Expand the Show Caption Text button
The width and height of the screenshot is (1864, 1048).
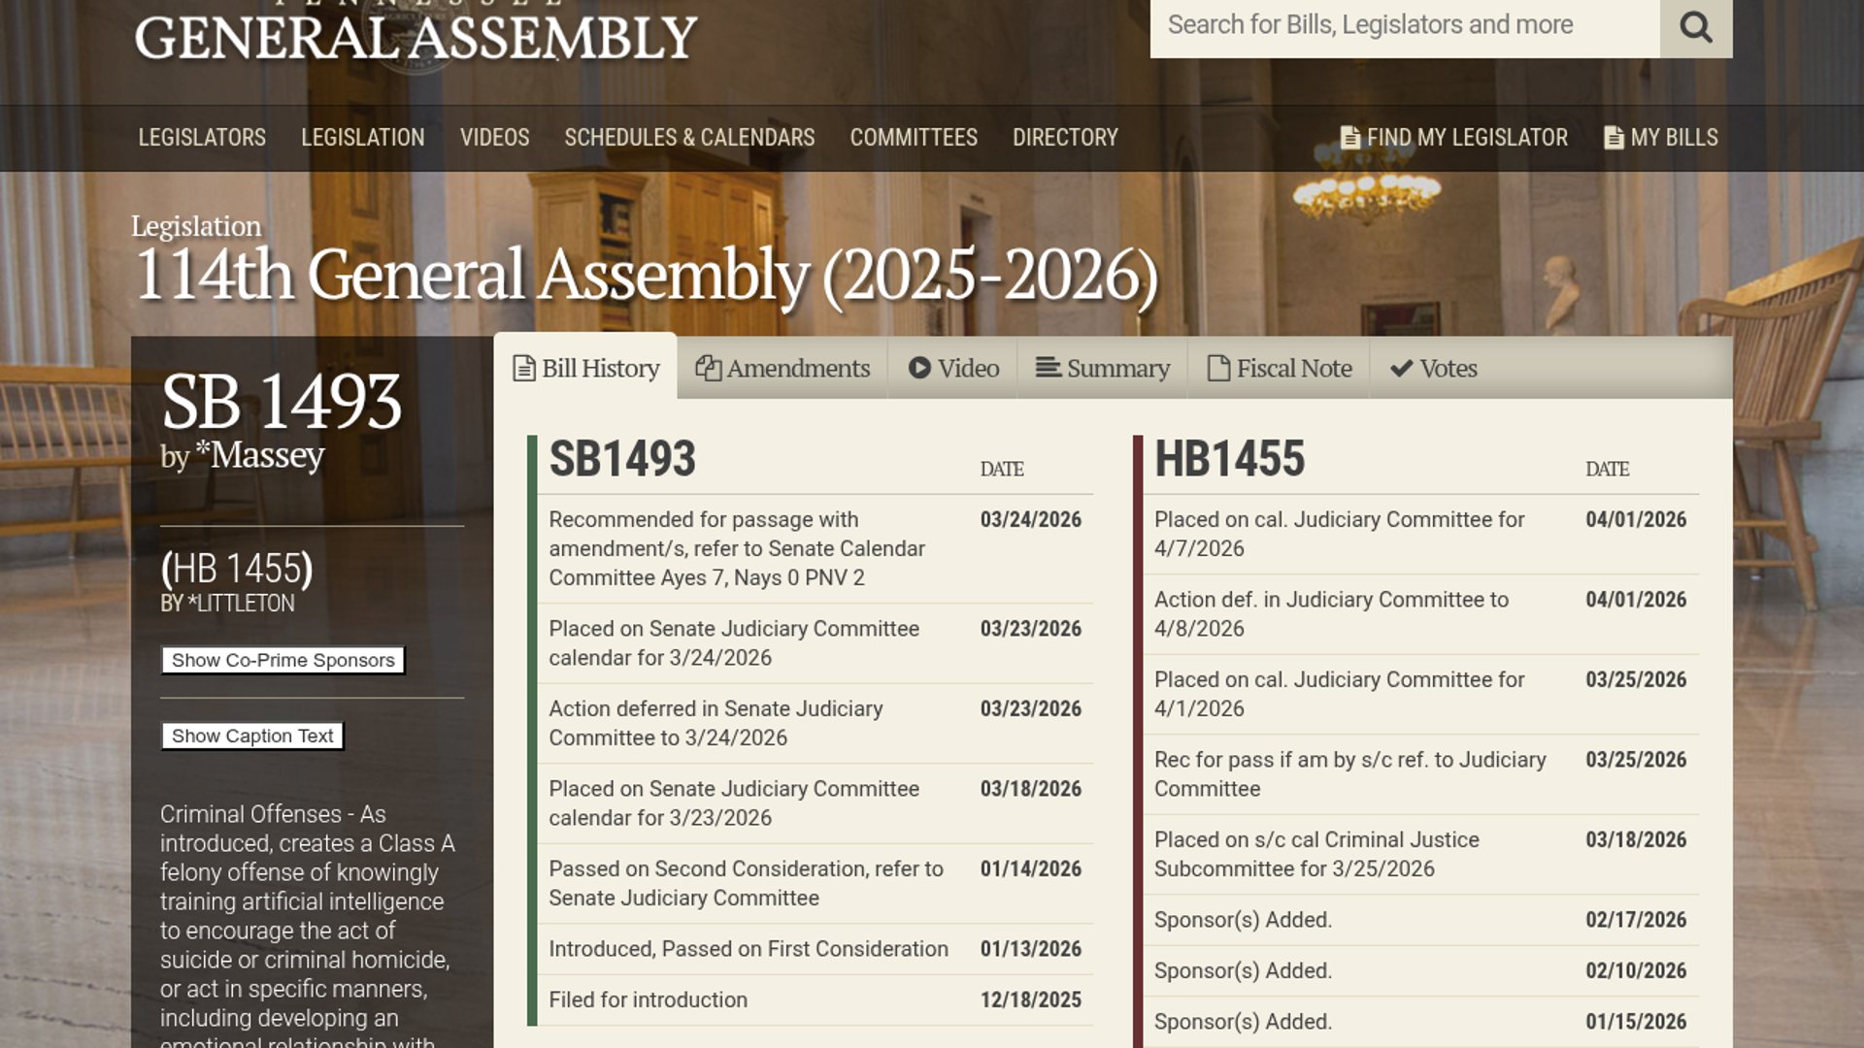252,736
